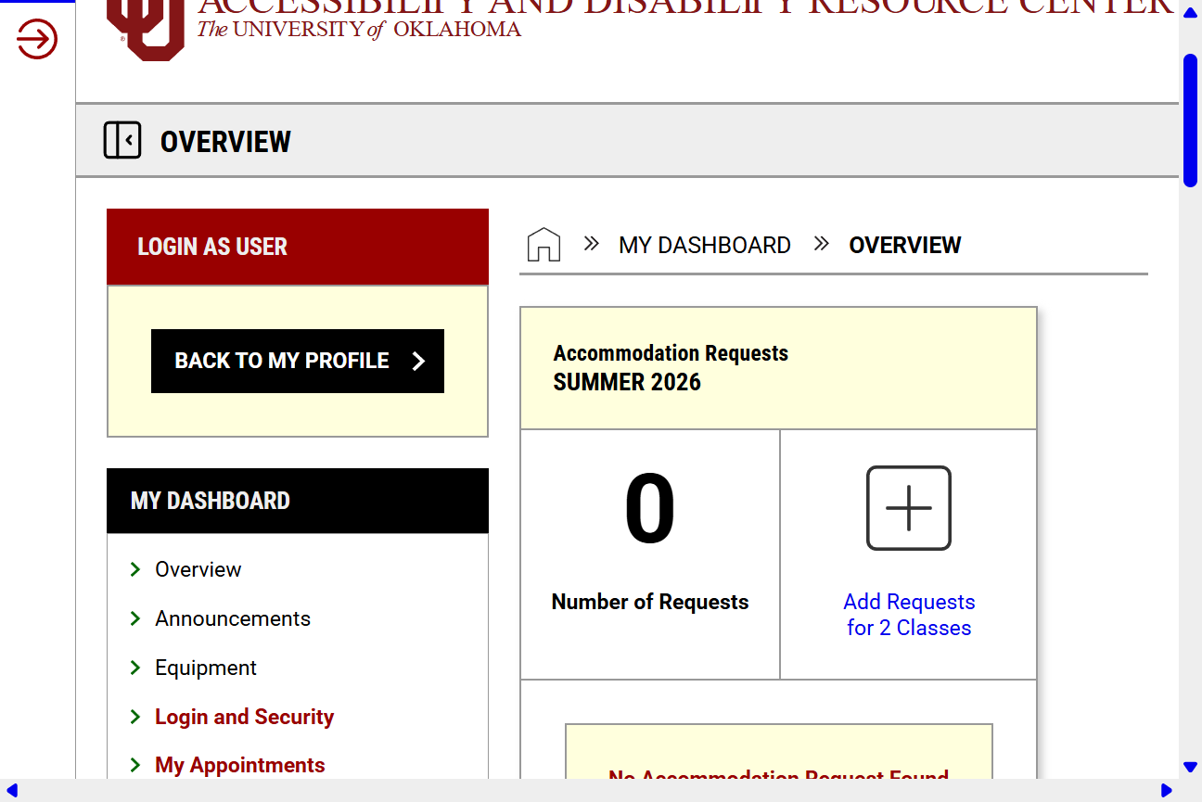Image resolution: width=1202 pixels, height=802 pixels.
Task: Click the scroll left arrow
Action: pos(12,790)
